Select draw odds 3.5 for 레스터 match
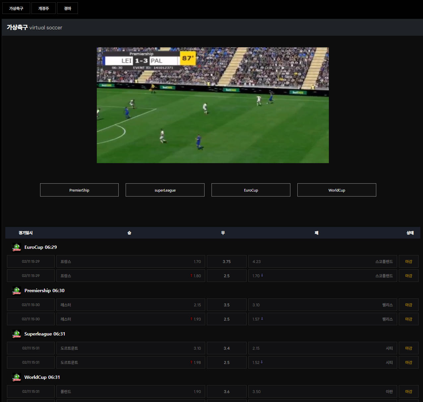The image size is (423, 402). [x=226, y=305]
